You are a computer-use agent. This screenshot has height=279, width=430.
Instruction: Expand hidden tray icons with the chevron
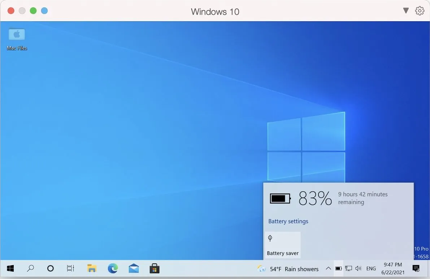click(328, 268)
